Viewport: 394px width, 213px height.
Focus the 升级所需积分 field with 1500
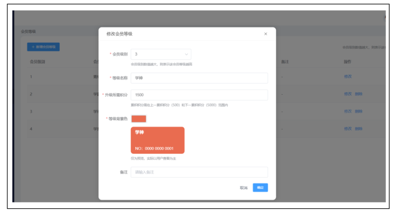[199, 95]
